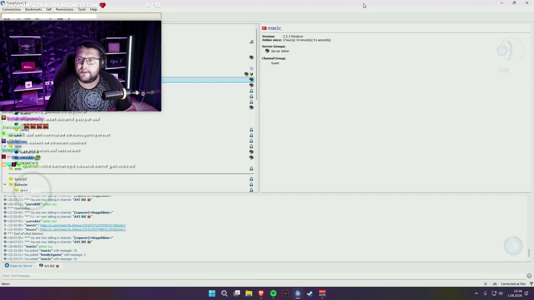
Task: Open Task View from the taskbar
Action: pyautogui.click(x=237, y=294)
